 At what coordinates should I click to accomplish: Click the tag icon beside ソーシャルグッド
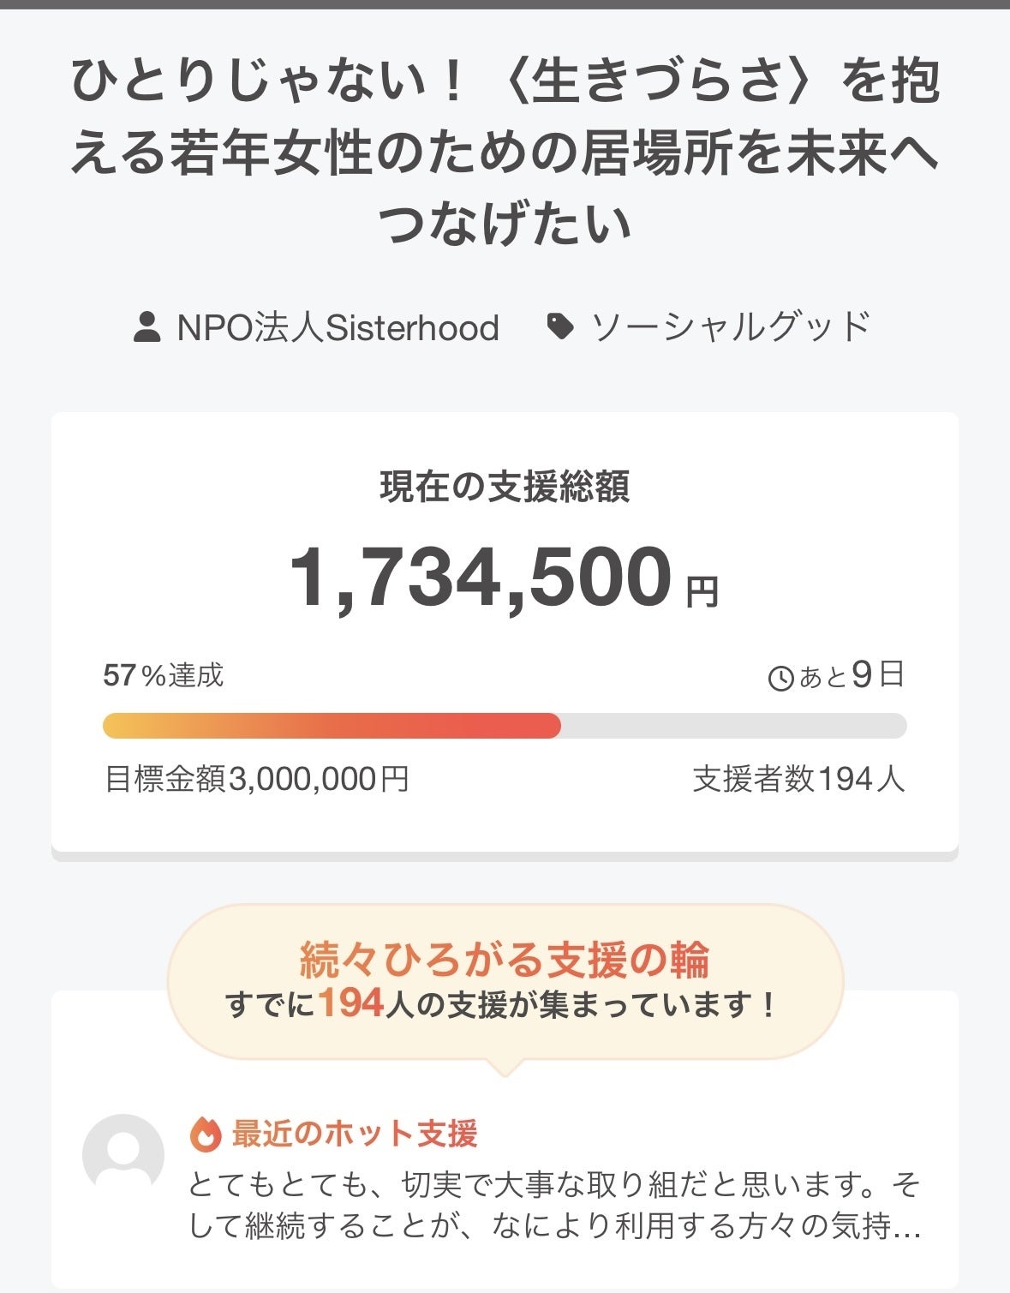pos(559,326)
